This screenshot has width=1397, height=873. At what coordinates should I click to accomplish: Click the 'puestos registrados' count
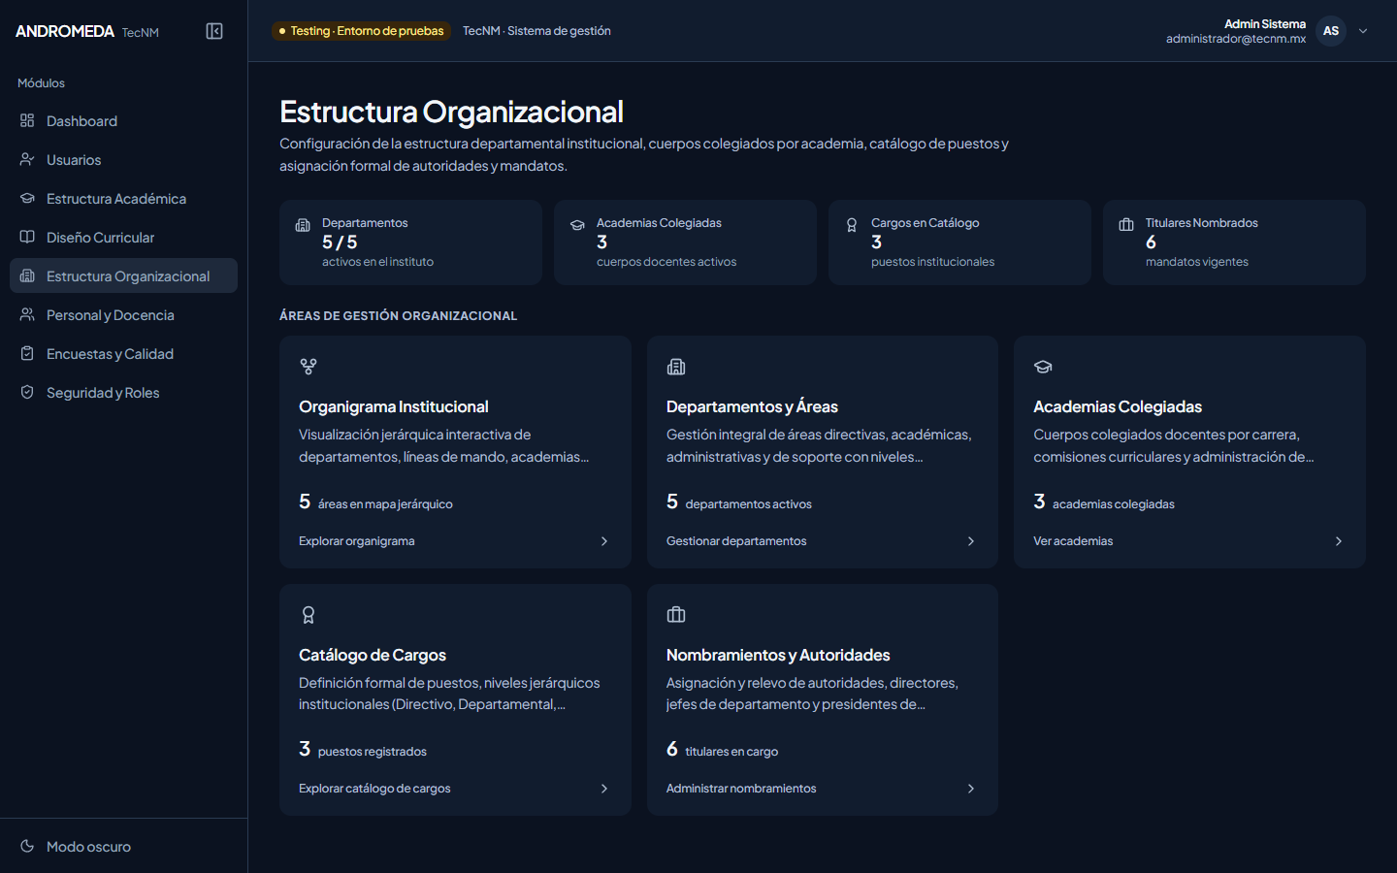pyautogui.click(x=363, y=750)
